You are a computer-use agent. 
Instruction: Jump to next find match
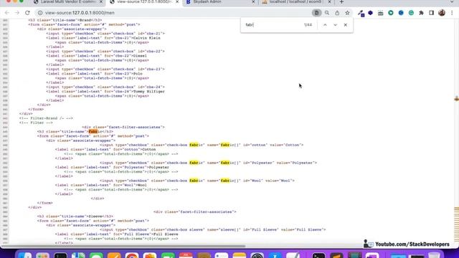(335, 25)
